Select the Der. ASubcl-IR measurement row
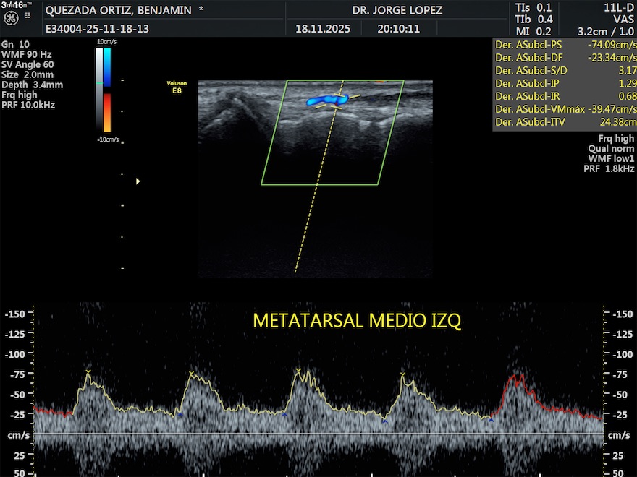 coord(565,96)
